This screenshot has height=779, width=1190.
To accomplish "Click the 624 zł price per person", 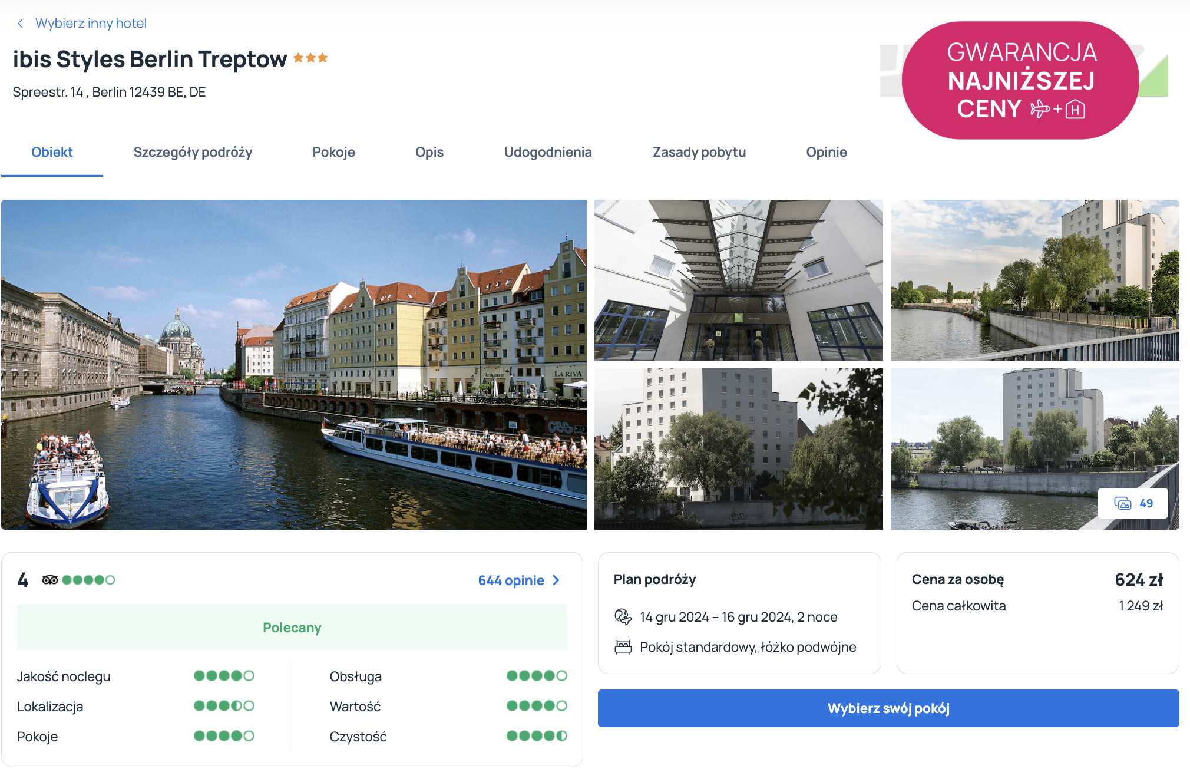I will pyautogui.click(x=1139, y=580).
